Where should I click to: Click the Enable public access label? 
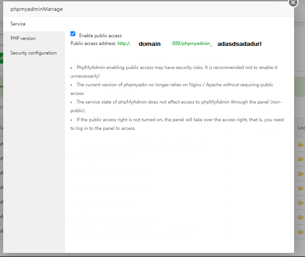pyautogui.click(x=100, y=35)
